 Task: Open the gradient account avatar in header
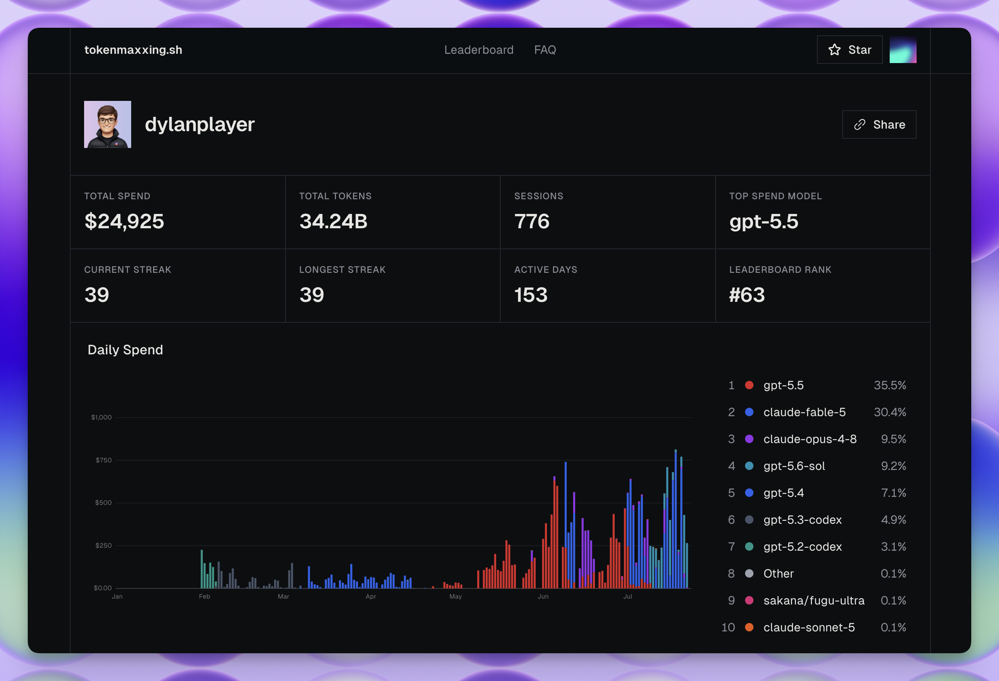click(x=903, y=50)
